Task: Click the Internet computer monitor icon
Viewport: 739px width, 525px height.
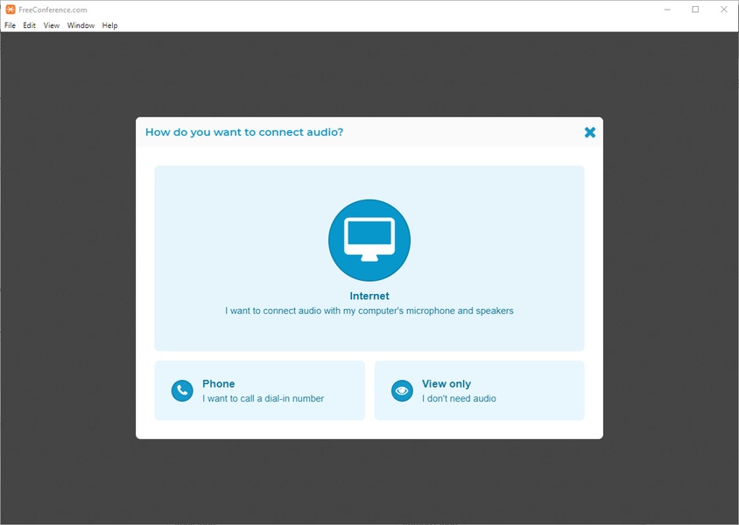Action: coord(369,240)
